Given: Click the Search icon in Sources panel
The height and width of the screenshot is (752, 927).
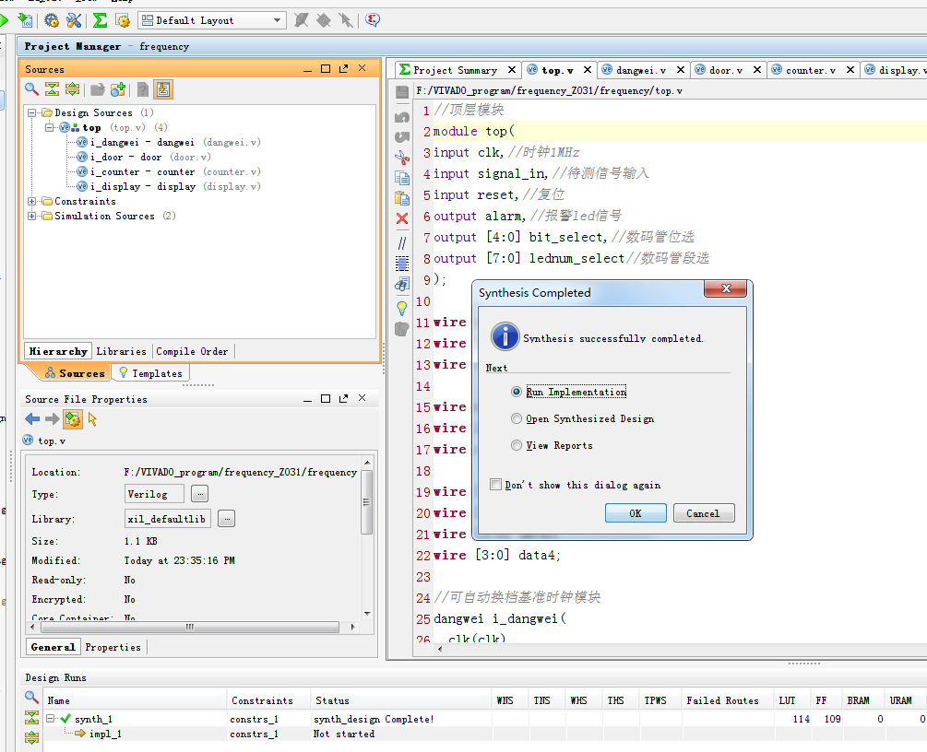Looking at the screenshot, I should tap(31, 89).
